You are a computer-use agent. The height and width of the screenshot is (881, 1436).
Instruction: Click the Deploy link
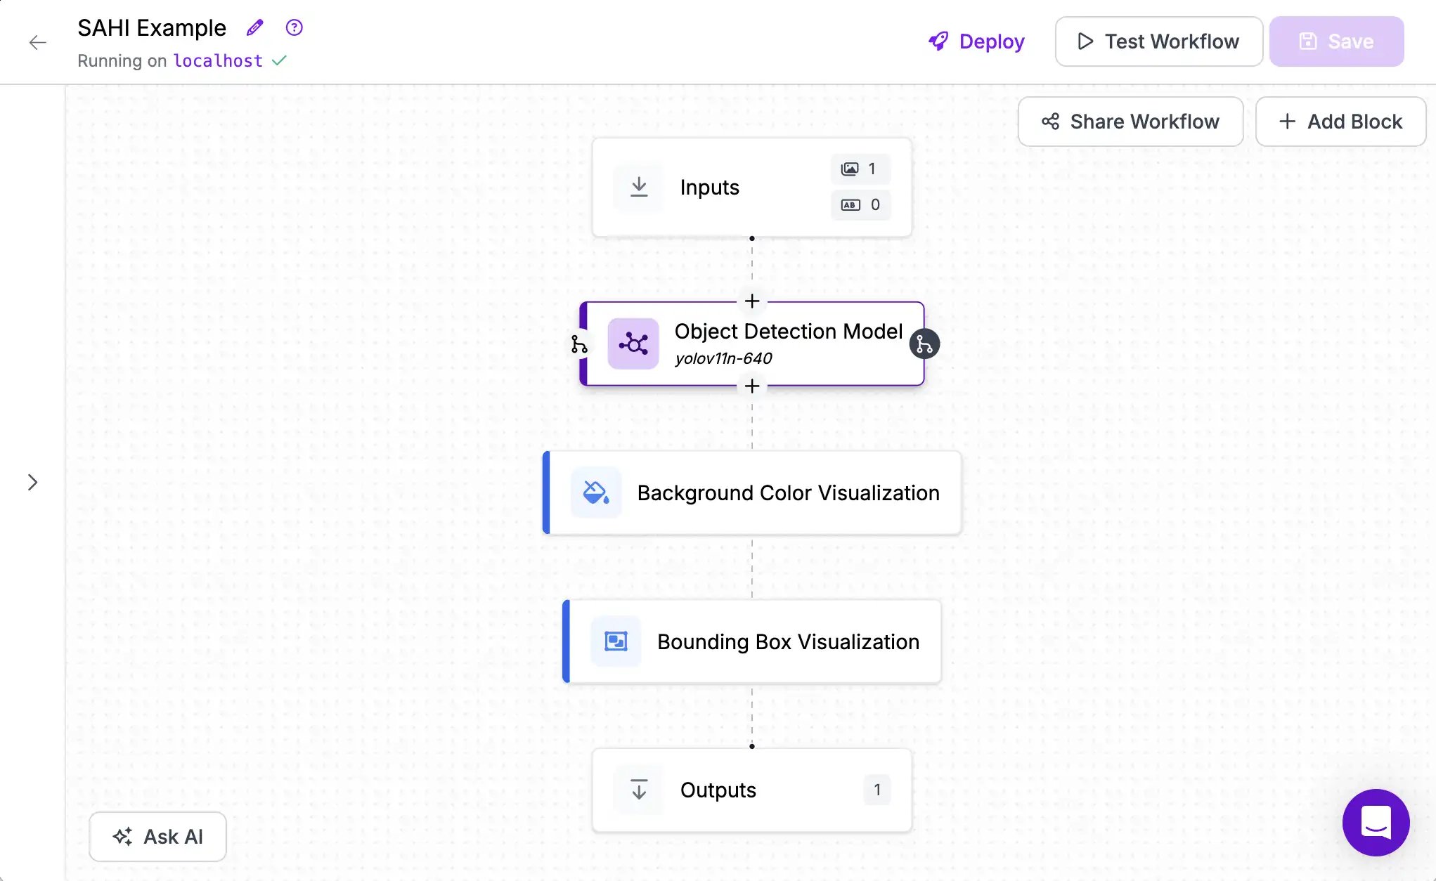tap(976, 41)
